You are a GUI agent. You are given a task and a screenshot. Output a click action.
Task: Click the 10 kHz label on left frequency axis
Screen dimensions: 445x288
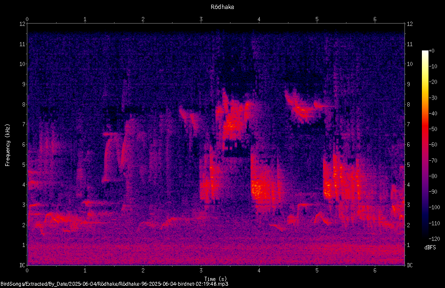tap(23, 64)
